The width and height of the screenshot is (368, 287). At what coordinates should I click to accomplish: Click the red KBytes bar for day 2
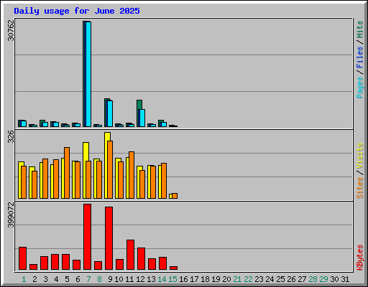click(x=33, y=267)
